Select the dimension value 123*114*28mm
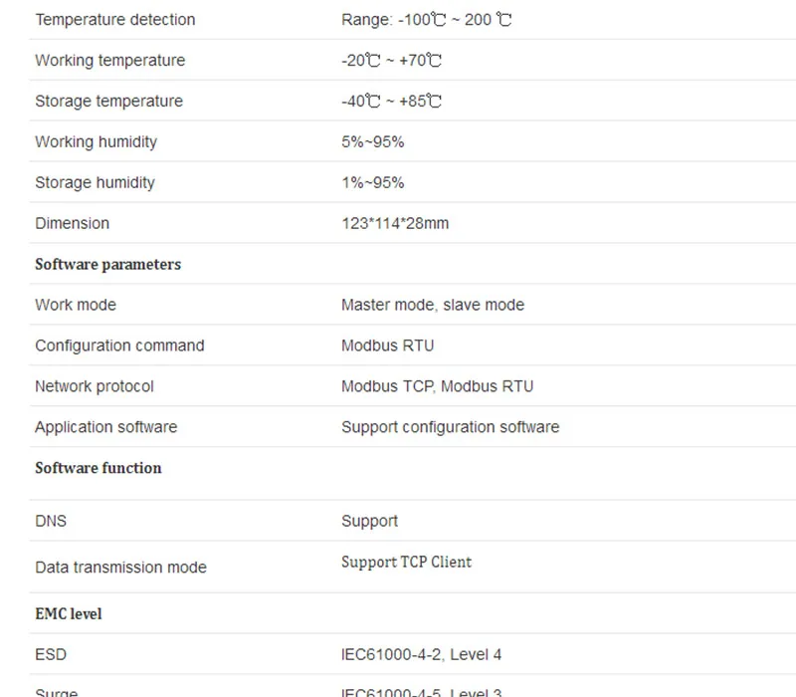796x697 pixels. pyautogui.click(x=395, y=223)
